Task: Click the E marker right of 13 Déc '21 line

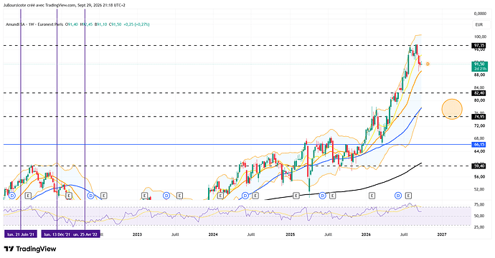Action: 69,196
